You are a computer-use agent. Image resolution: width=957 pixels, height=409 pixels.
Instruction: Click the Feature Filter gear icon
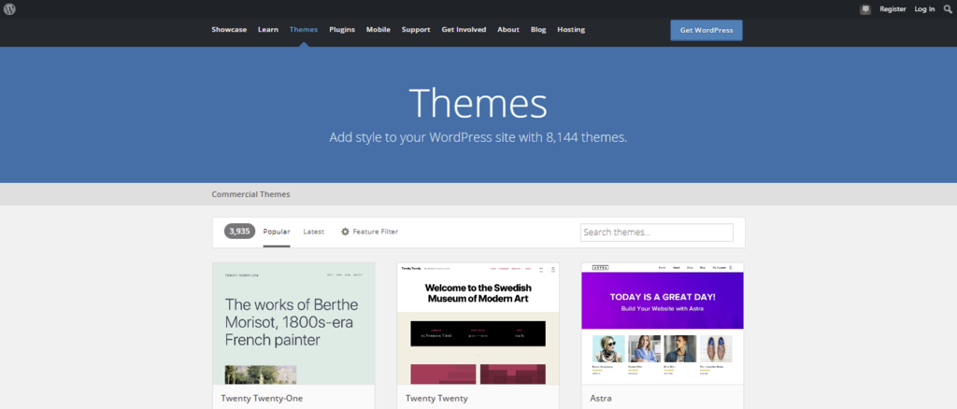(x=345, y=232)
